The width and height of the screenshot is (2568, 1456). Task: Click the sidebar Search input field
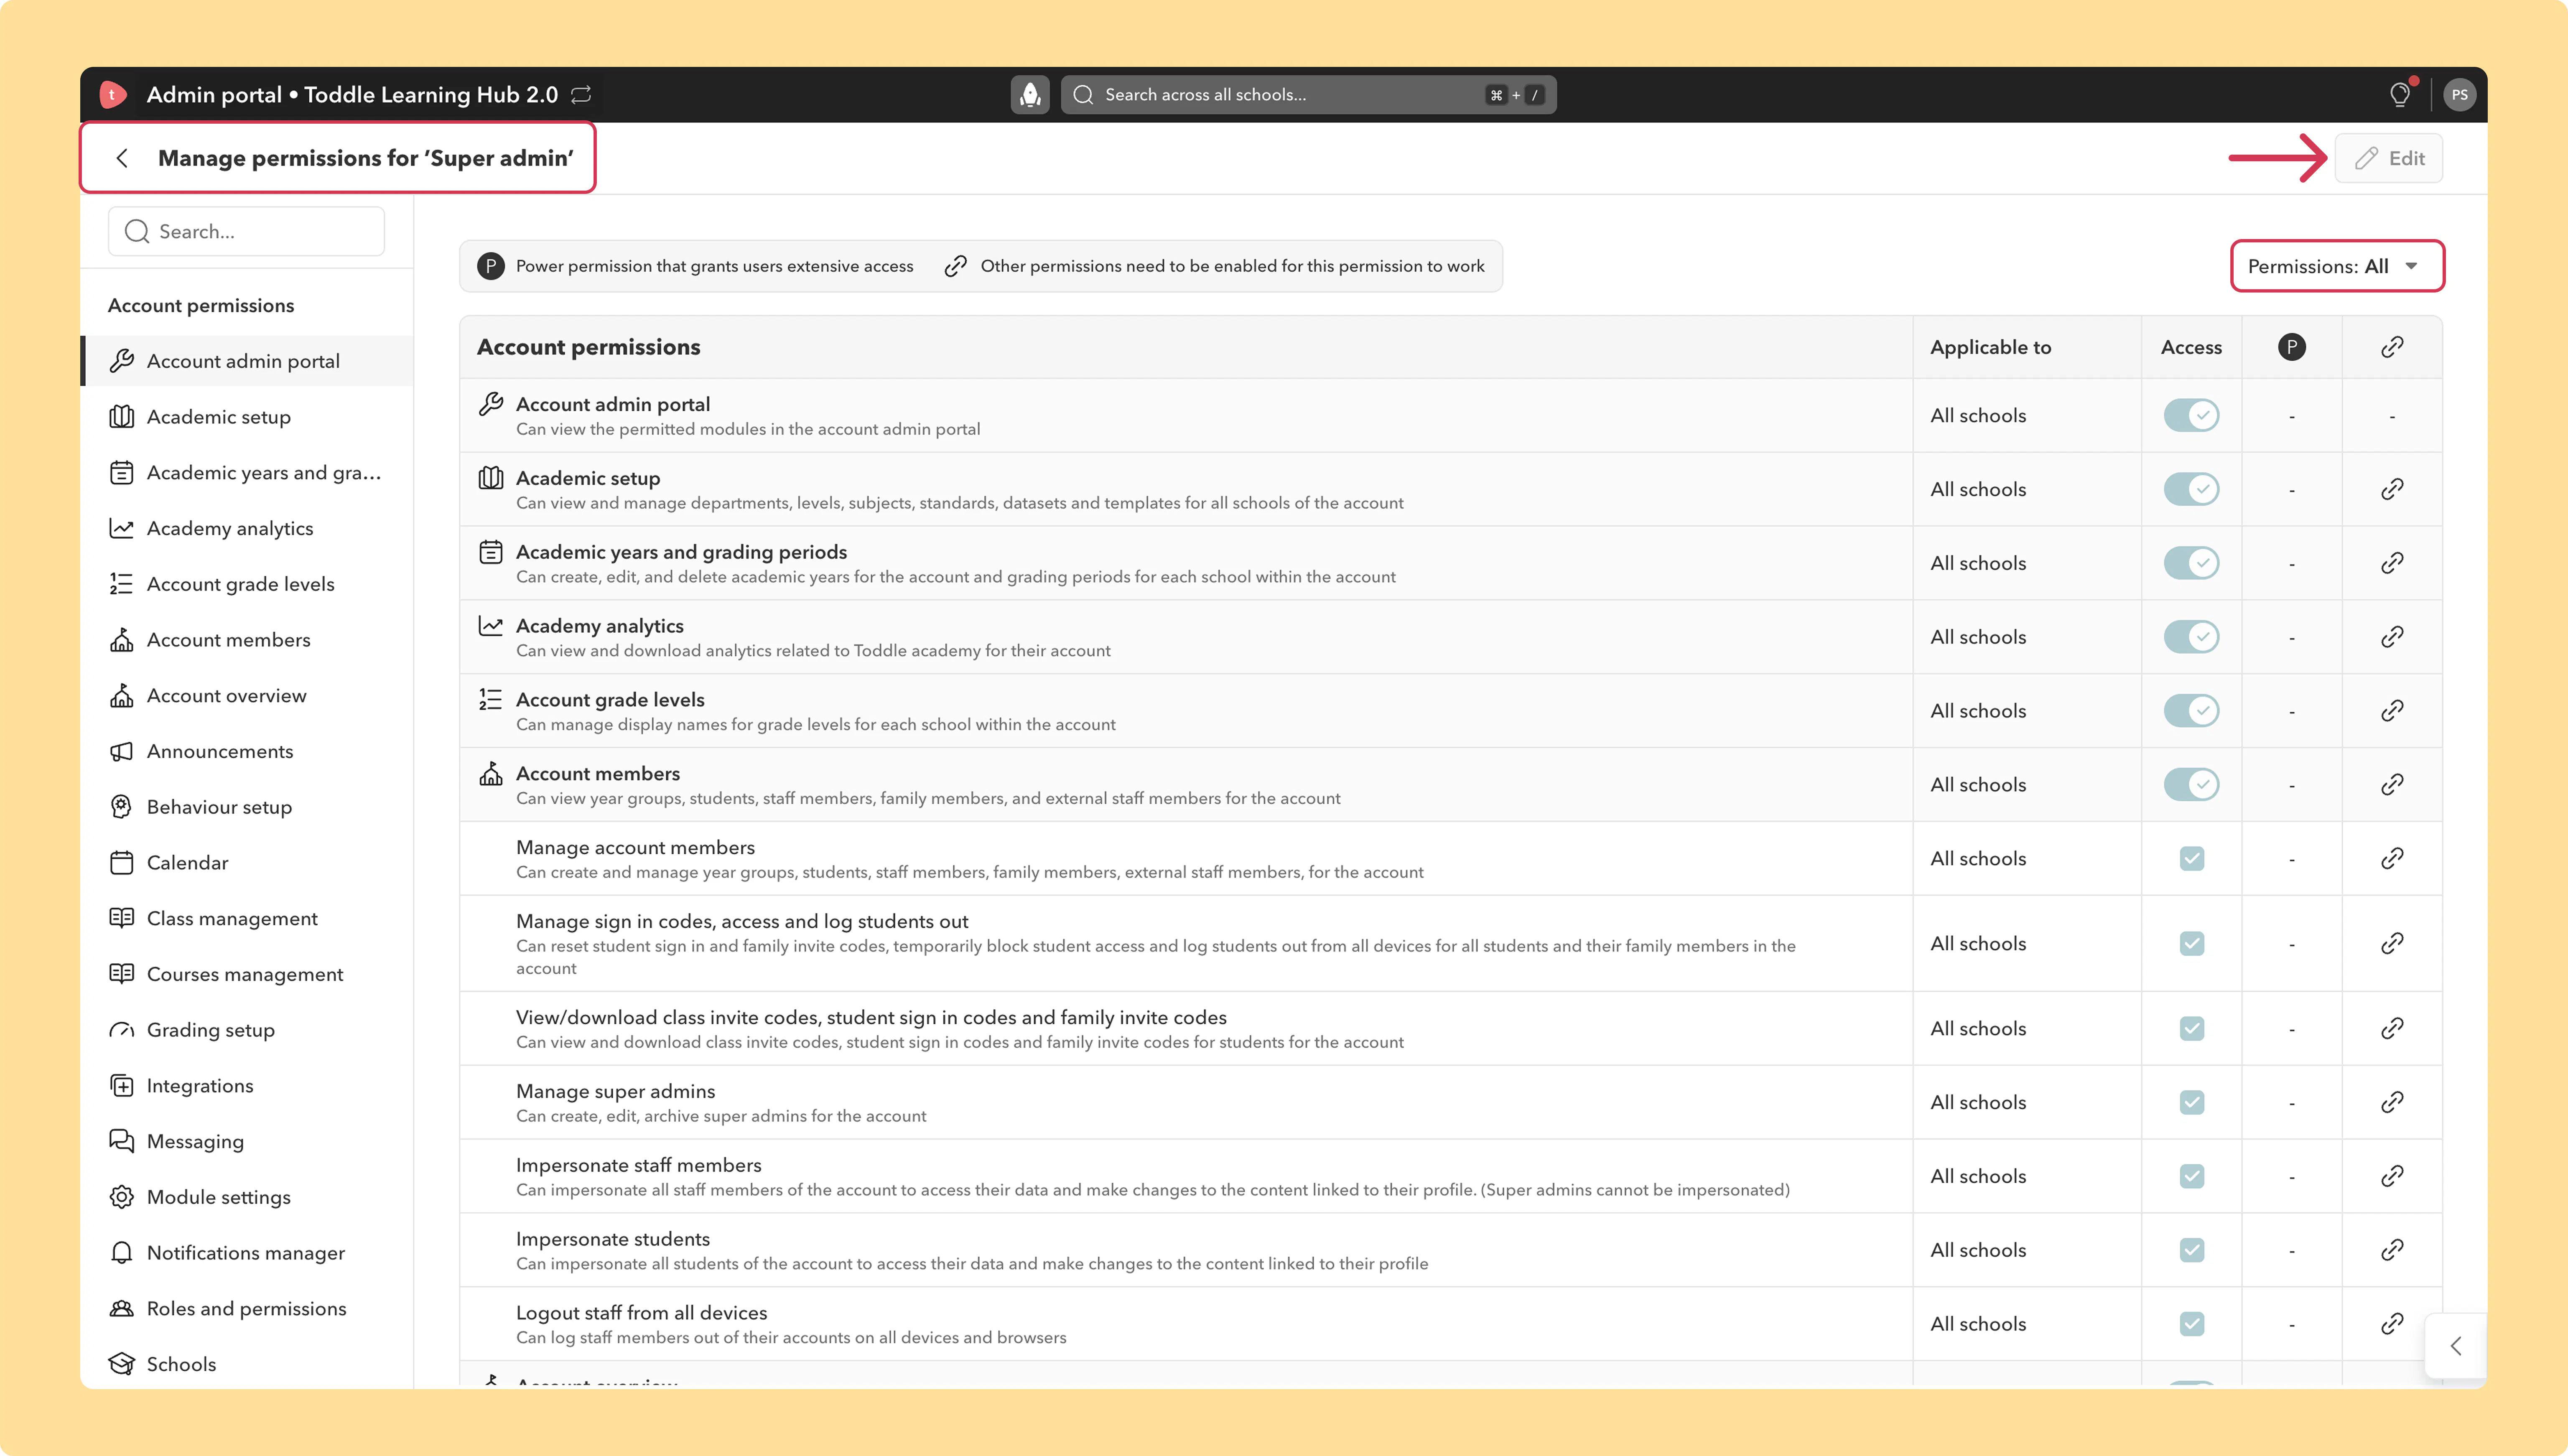pyautogui.click(x=246, y=232)
